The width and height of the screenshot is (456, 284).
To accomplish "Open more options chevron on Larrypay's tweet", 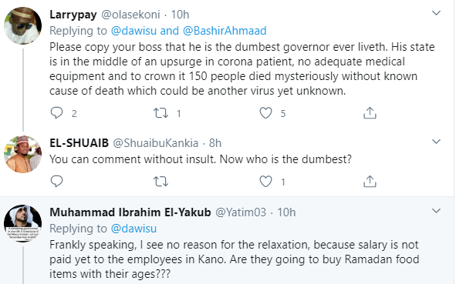I will click(x=436, y=13).
